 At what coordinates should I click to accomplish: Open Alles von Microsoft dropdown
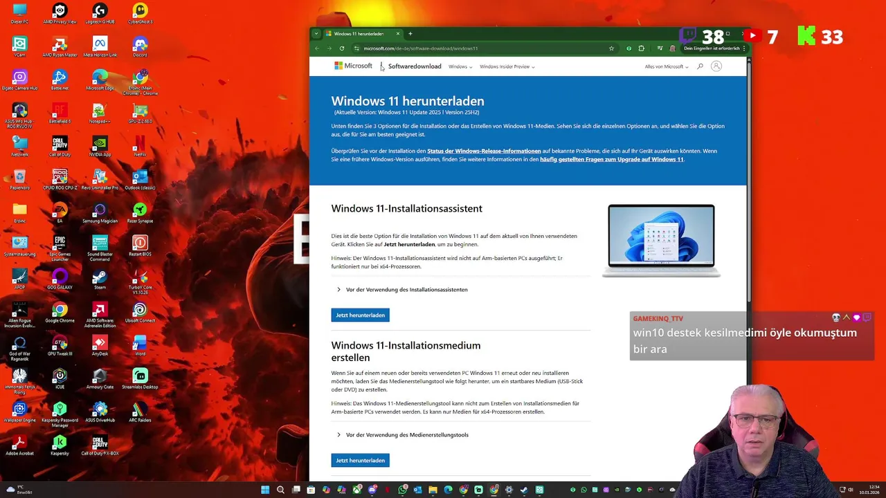(666, 66)
